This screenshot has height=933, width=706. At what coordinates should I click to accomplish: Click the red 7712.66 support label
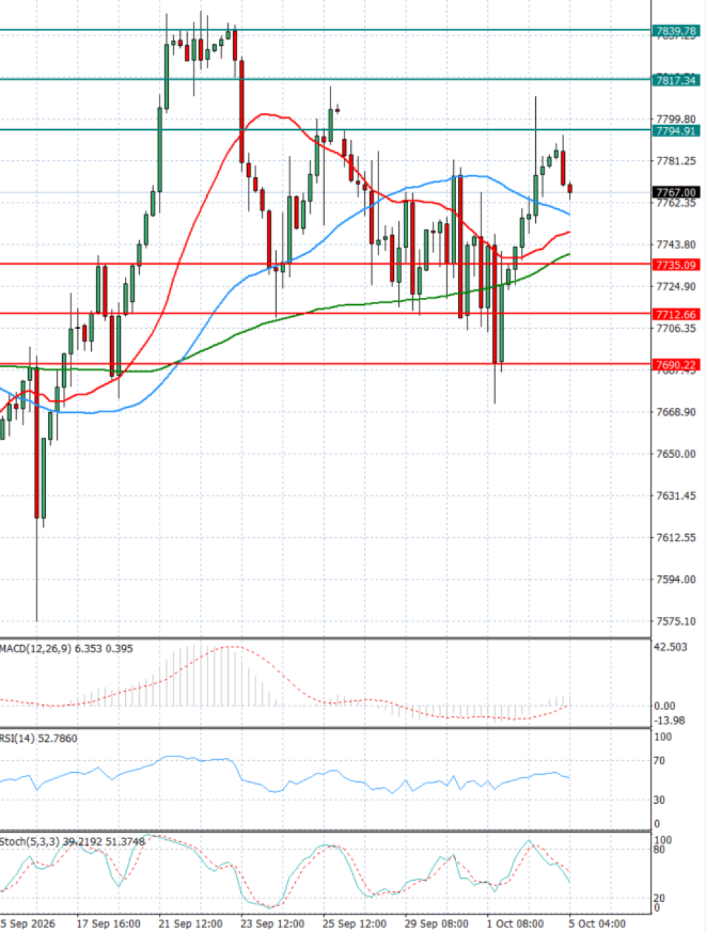point(676,315)
